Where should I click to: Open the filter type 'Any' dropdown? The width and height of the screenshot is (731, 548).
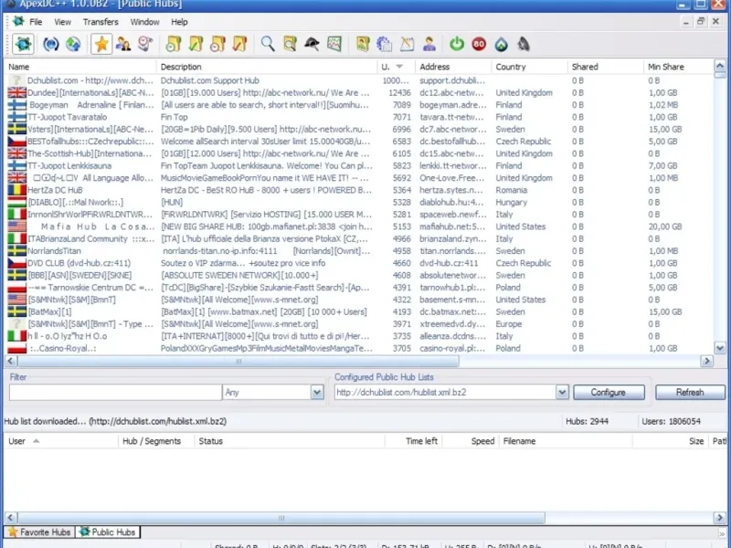pyautogui.click(x=317, y=393)
